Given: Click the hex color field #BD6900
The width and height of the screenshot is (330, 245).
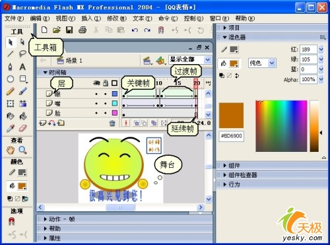Looking at the screenshot, I should pos(232,136).
